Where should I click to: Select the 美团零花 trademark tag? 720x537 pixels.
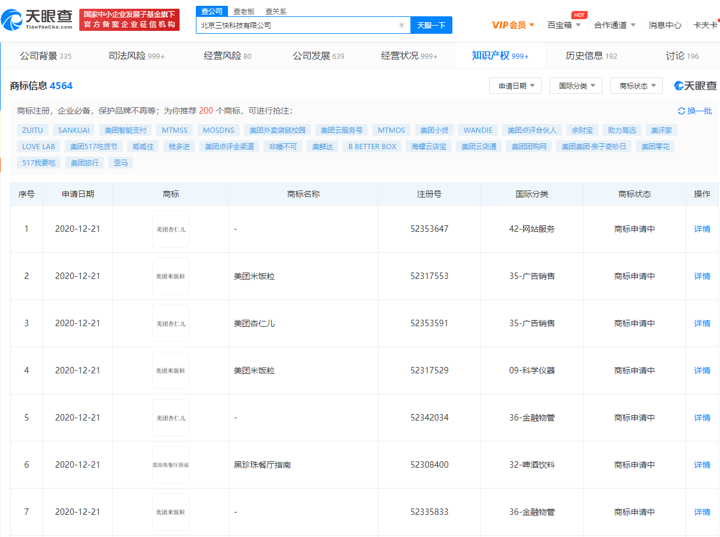tap(655, 146)
